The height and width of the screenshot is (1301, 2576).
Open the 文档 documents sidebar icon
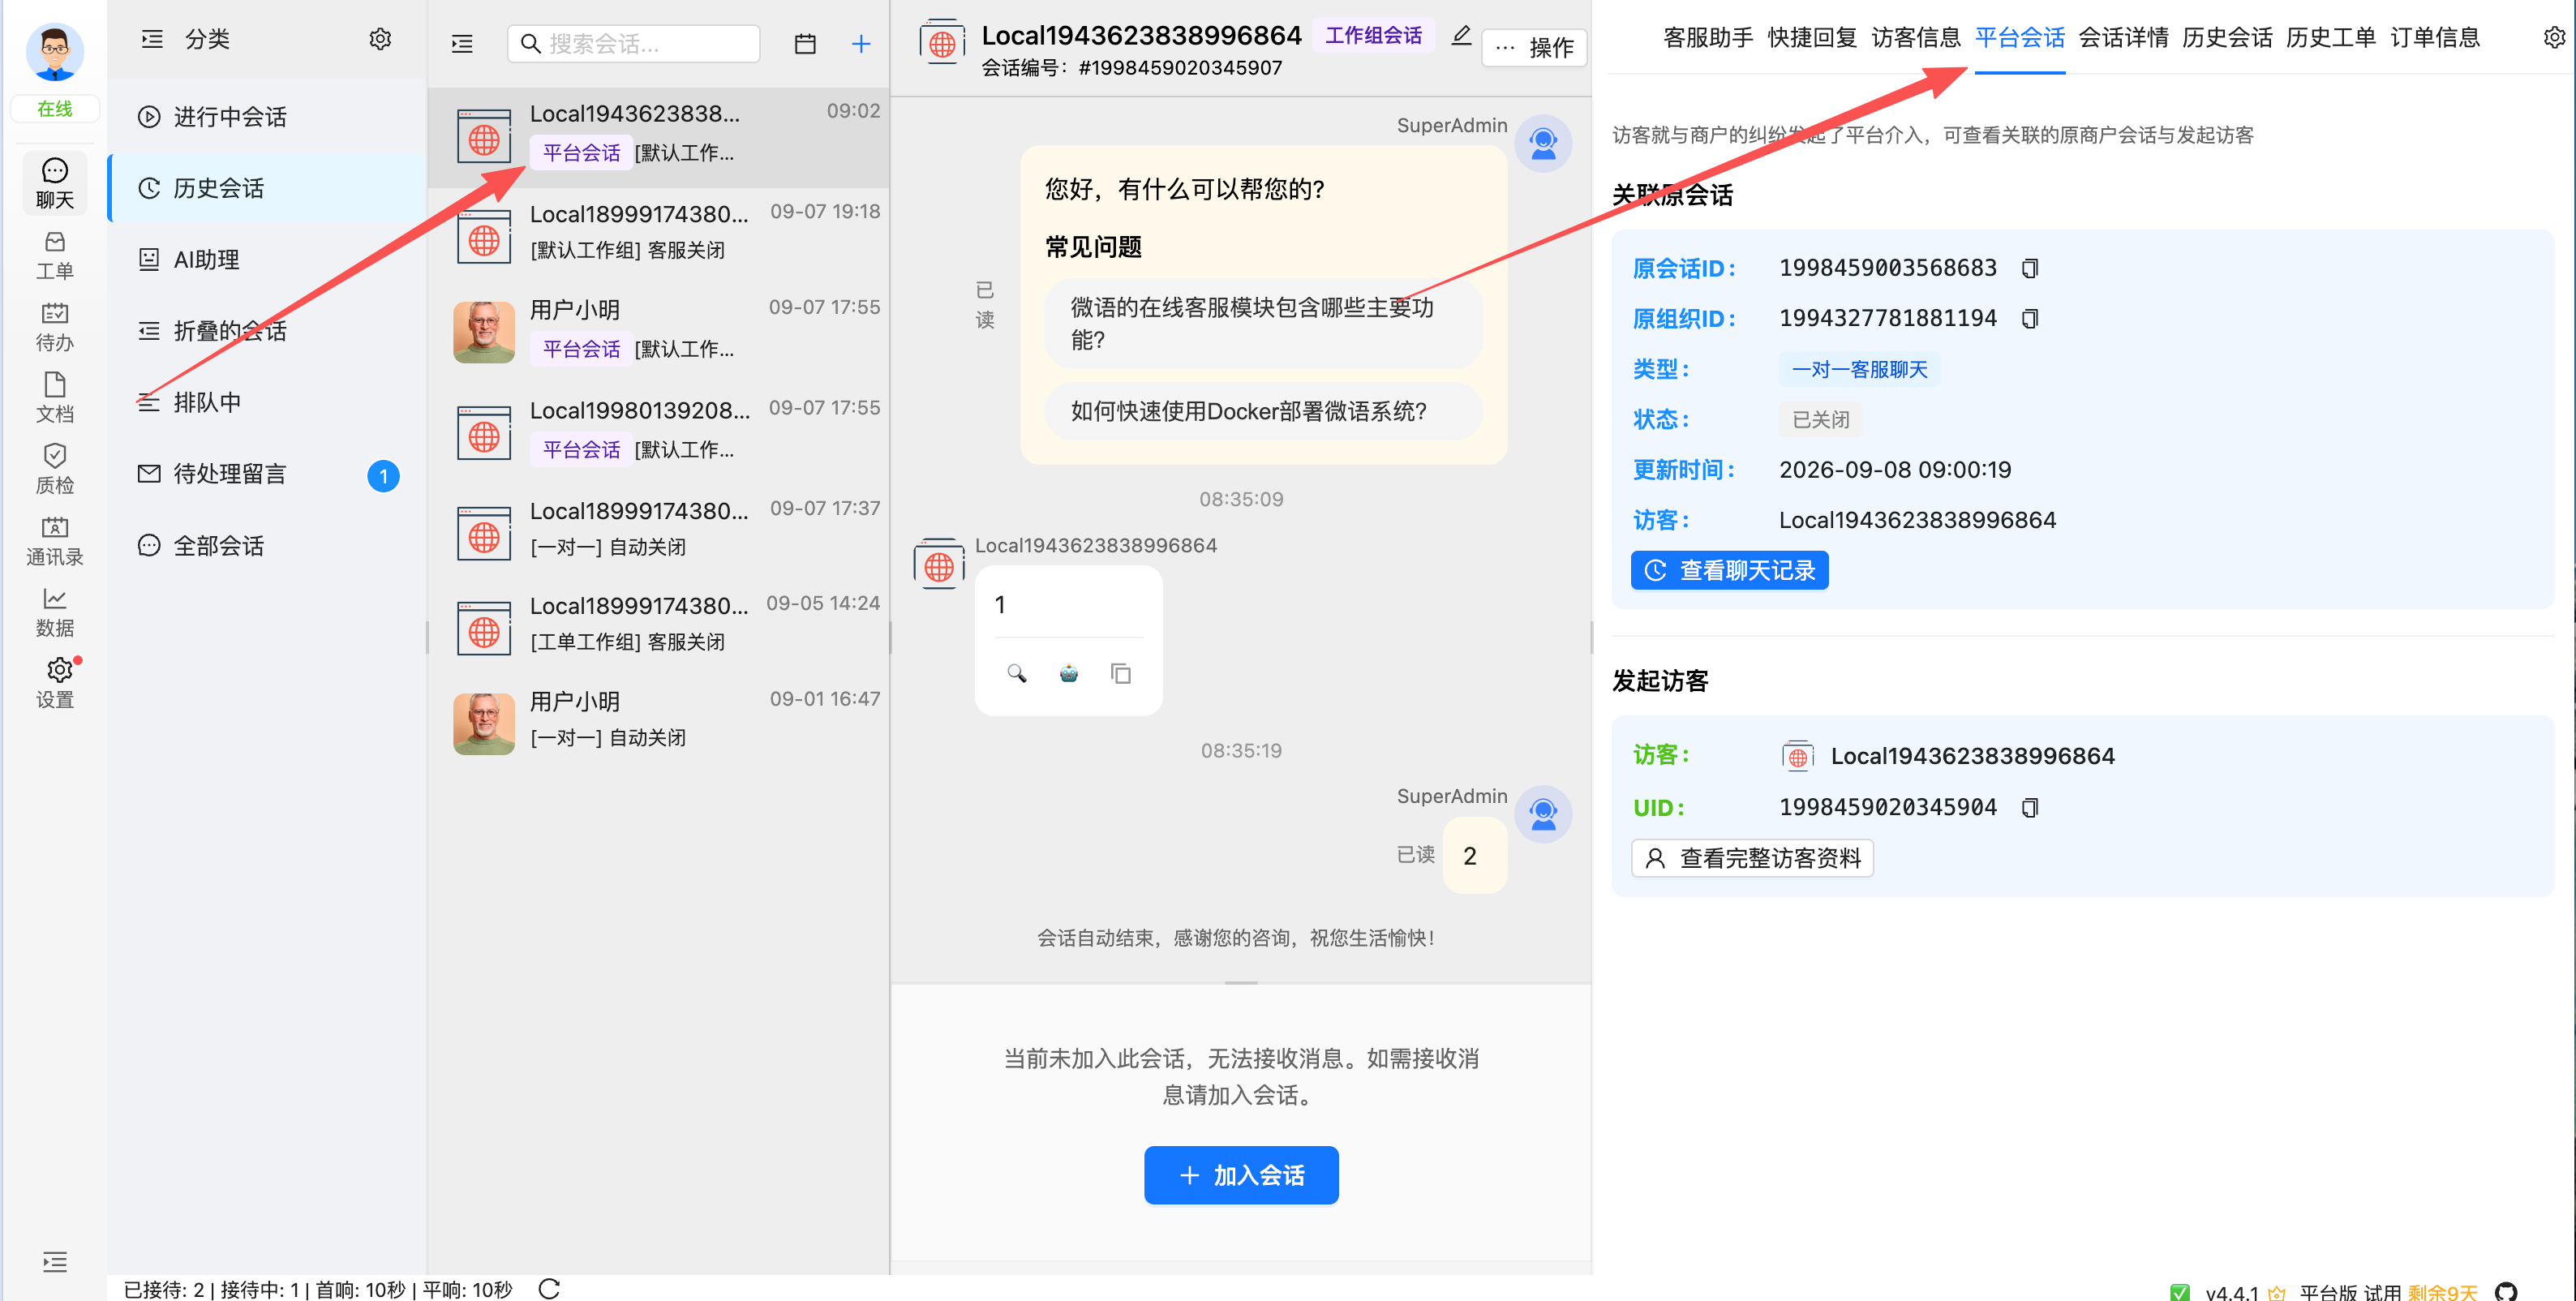tap(54, 398)
